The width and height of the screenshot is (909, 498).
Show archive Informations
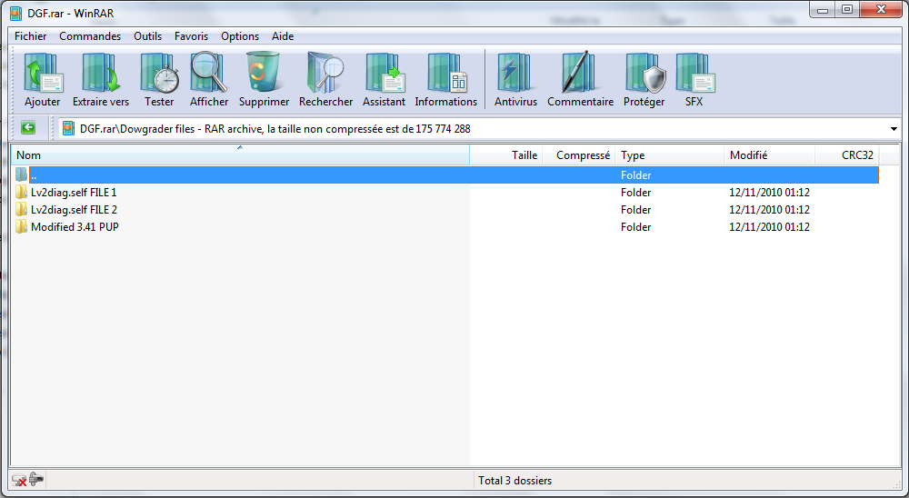click(445, 79)
